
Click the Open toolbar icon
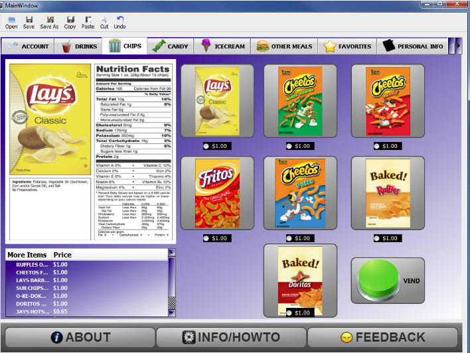pyautogui.click(x=11, y=23)
